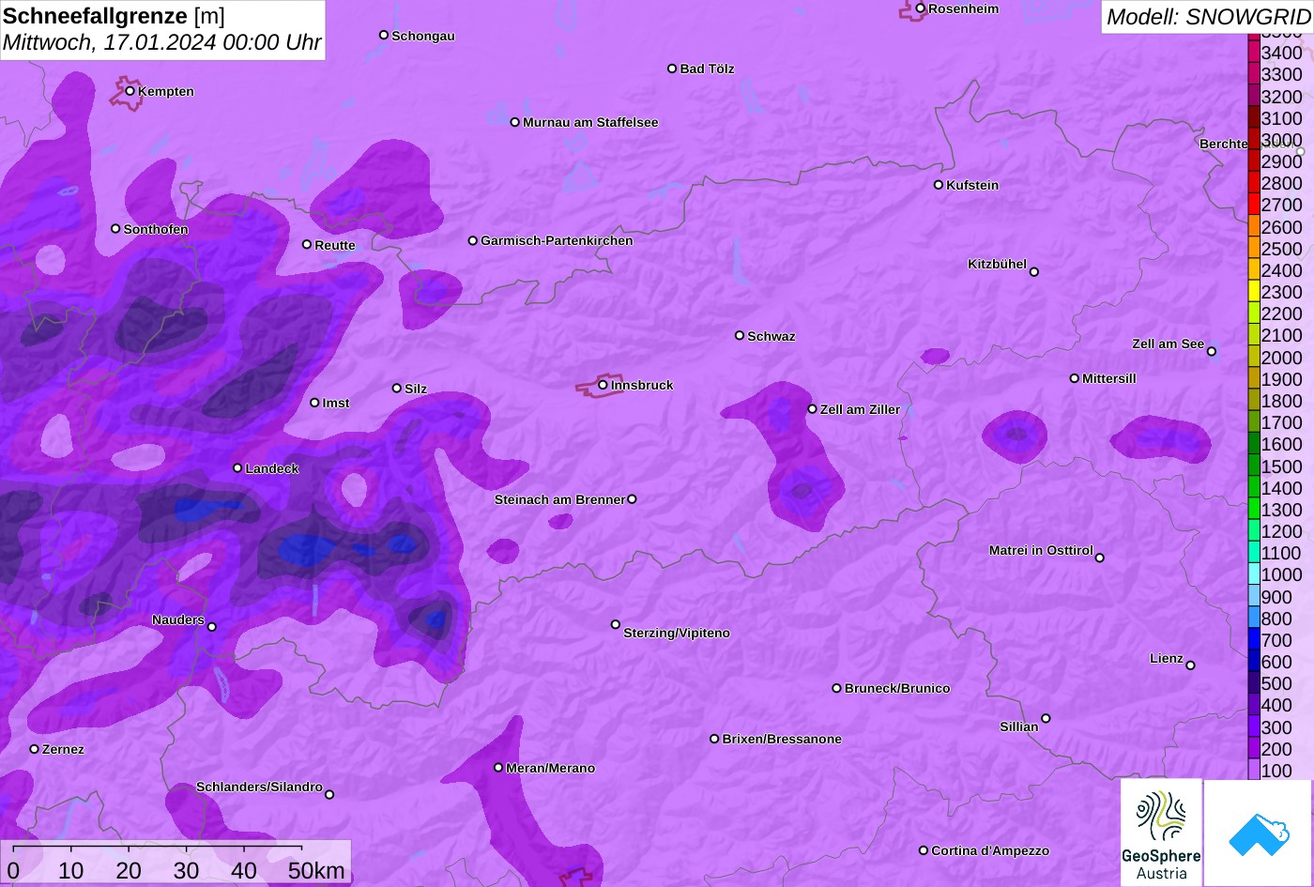Click the Nauders marker dot

click(212, 627)
